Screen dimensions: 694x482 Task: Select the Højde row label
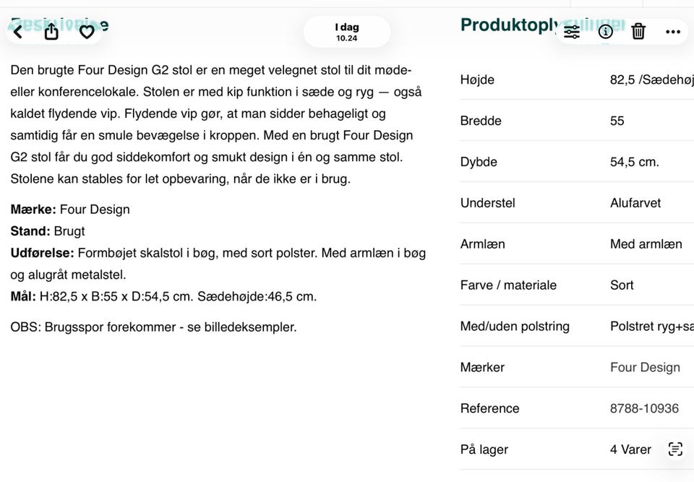(477, 79)
